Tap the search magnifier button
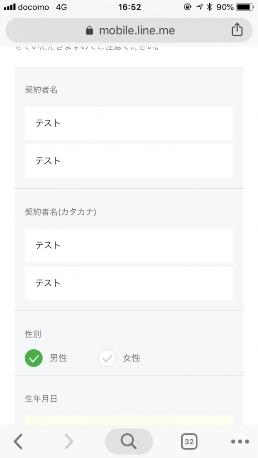 tap(129, 441)
